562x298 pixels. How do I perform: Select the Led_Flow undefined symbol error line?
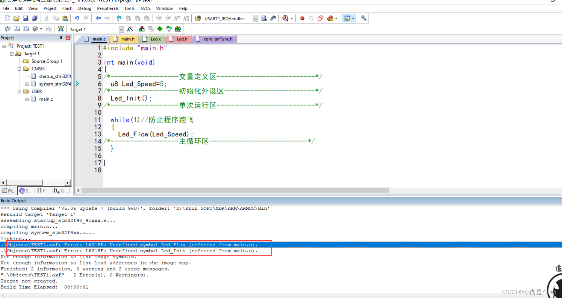tap(281, 245)
